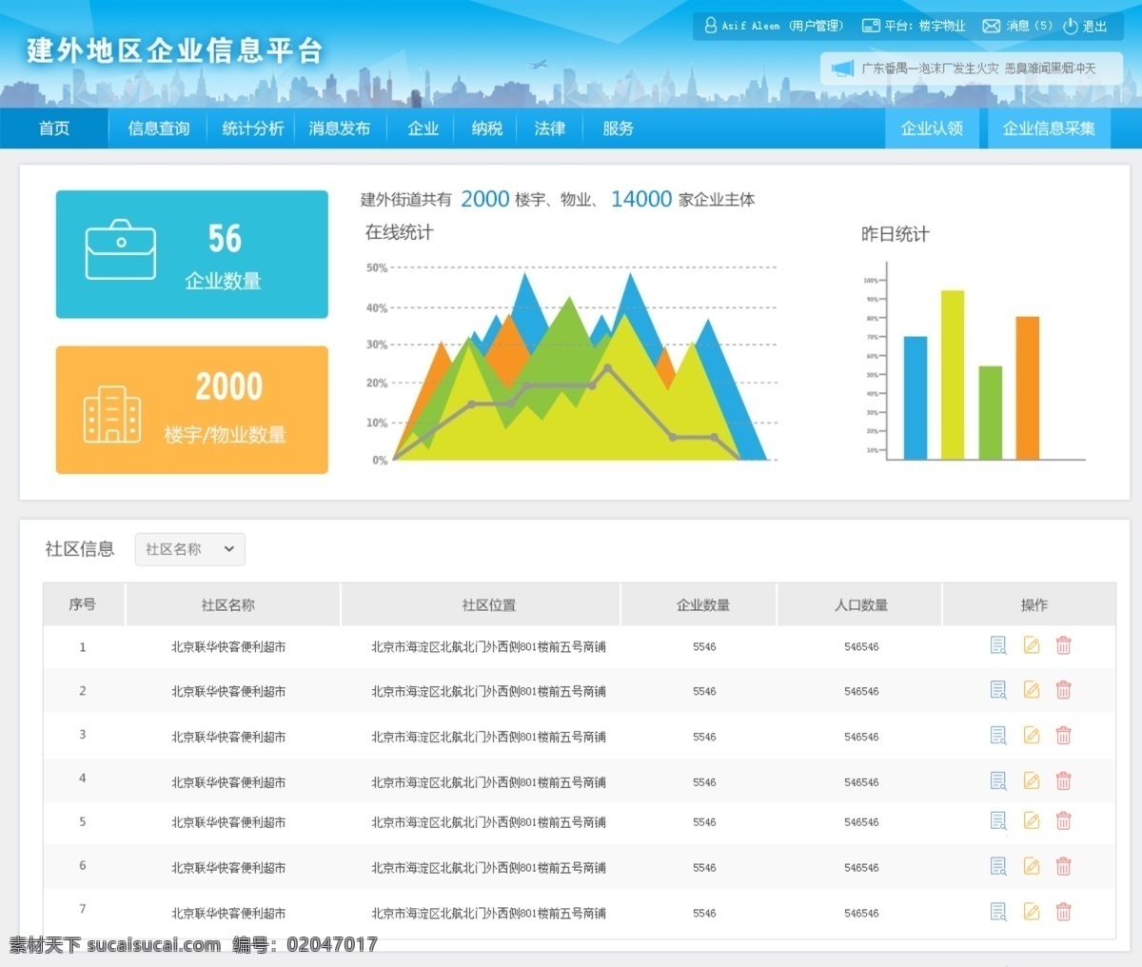Viewport: 1142px width, 967px height.
Task: Open view details icon for row 1
Action: (x=998, y=645)
